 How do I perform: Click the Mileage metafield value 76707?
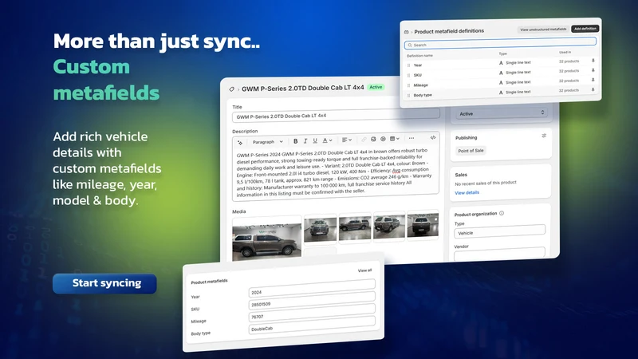pyautogui.click(x=312, y=312)
